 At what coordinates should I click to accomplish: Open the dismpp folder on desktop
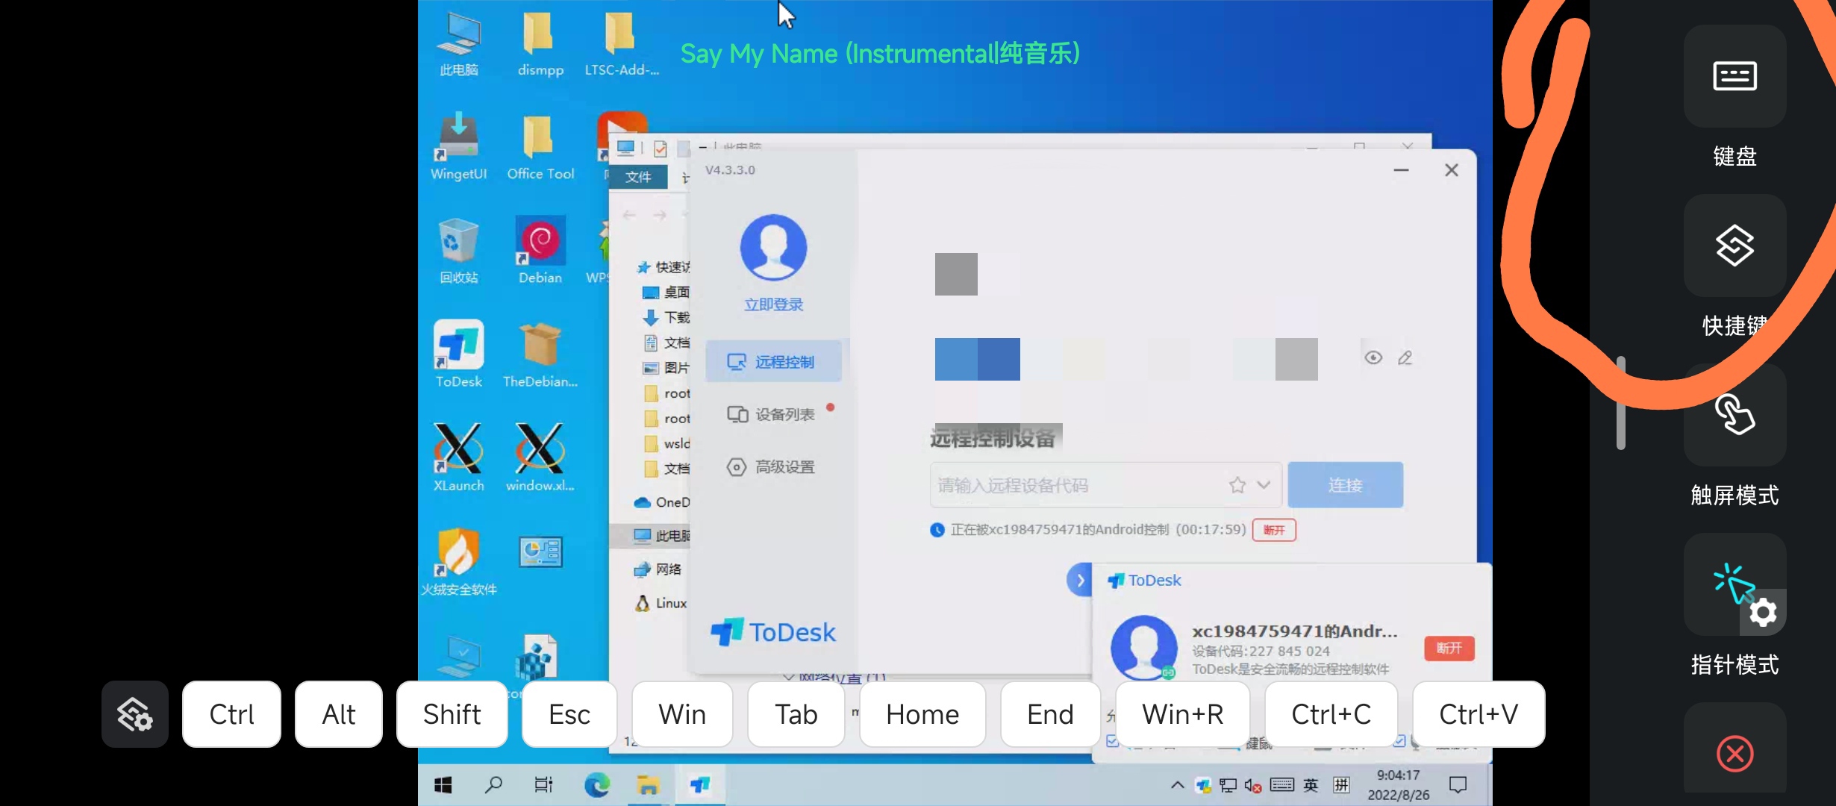pyautogui.click(x=540, y=45)
